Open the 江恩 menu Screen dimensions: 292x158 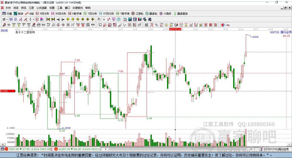pyautogui.click(x=31, y=8)
